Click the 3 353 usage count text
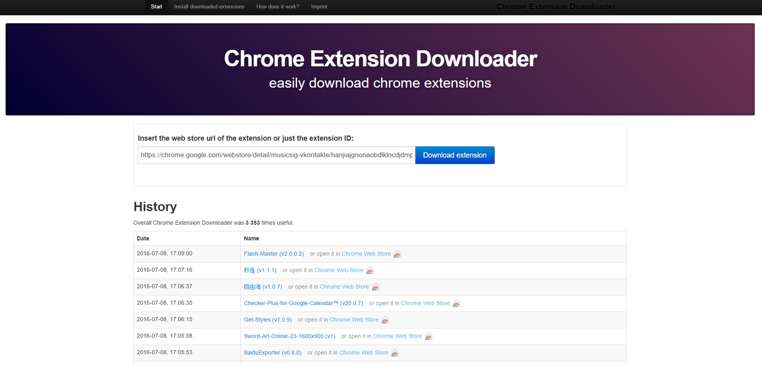The width and height of the screenshot is (762, 365). (x=252, y=223)
